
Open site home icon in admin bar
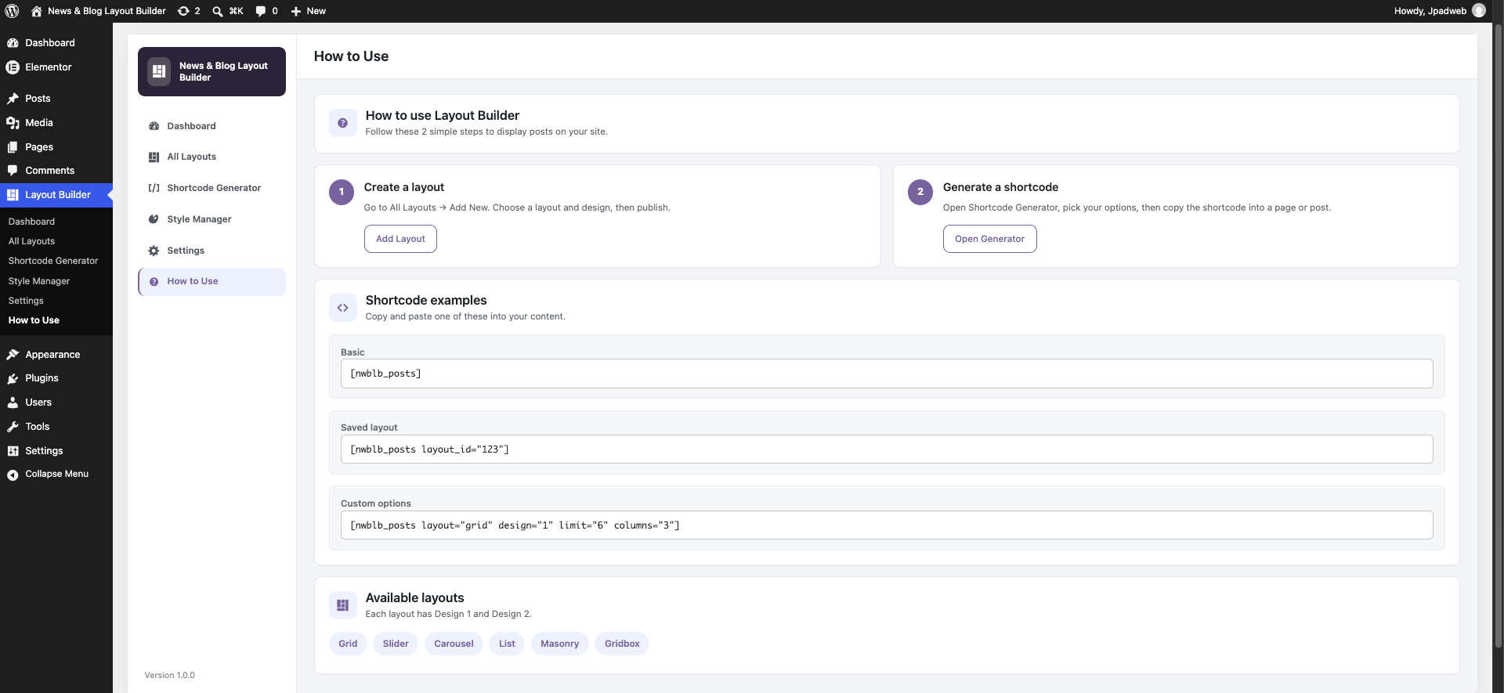tap(37, 11)
